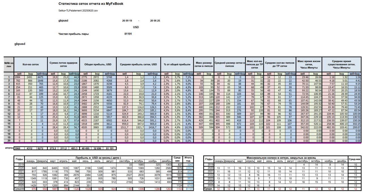Click the 'Макс размер сетки в пипсах' header
The image size is (365, 193).
[x=204, y=64]
